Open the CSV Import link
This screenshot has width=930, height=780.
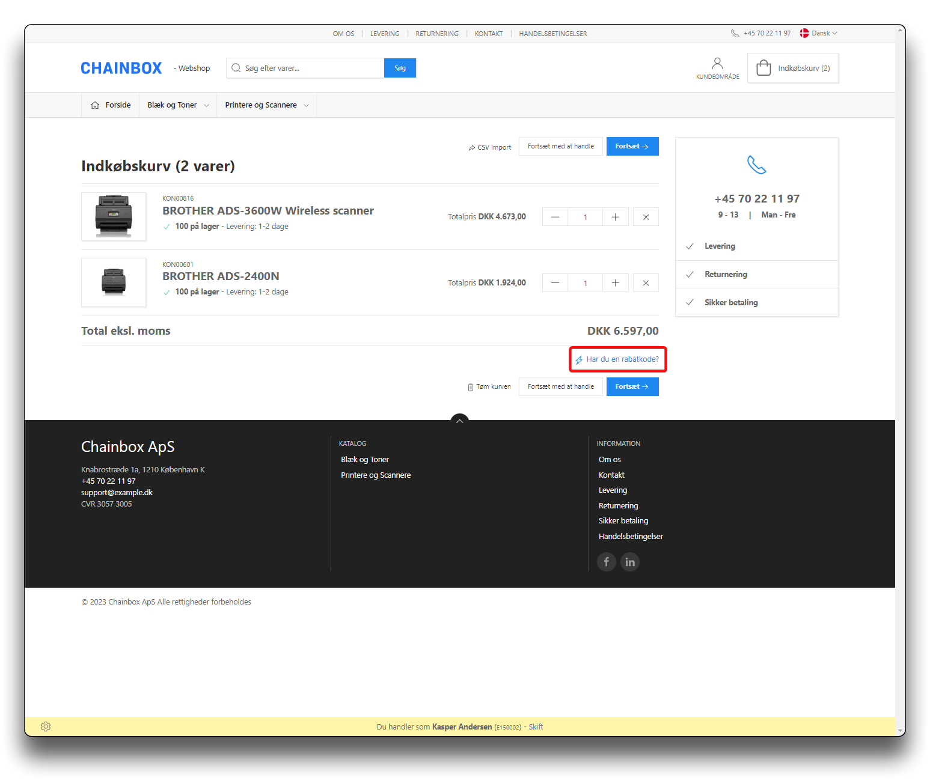coord(489,147)
